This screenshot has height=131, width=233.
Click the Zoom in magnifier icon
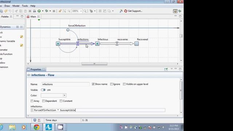tap(85, 11)
